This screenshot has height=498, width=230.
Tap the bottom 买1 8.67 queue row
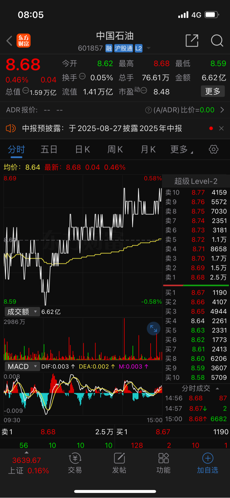tap(172, 432)
